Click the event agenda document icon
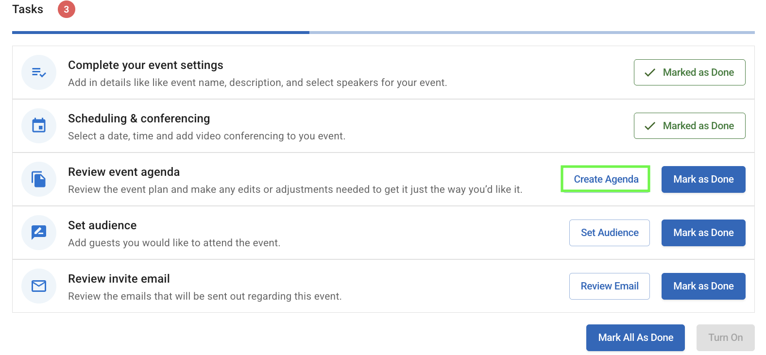 39,179
